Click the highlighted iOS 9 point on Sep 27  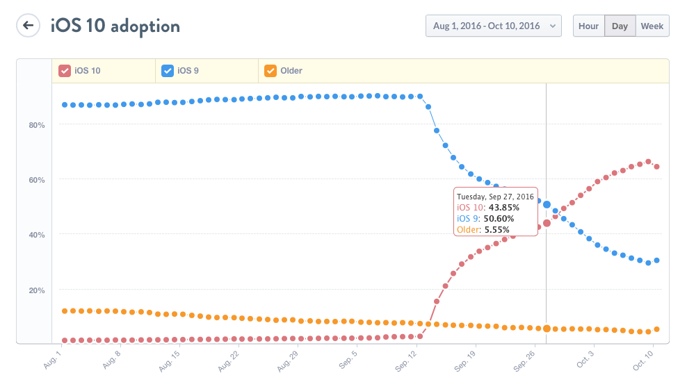click(x=547, y=205)
